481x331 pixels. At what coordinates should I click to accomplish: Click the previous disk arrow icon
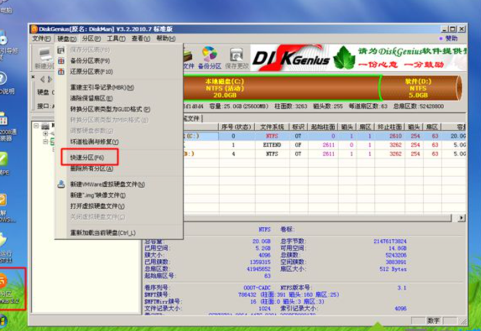point(42,80)
